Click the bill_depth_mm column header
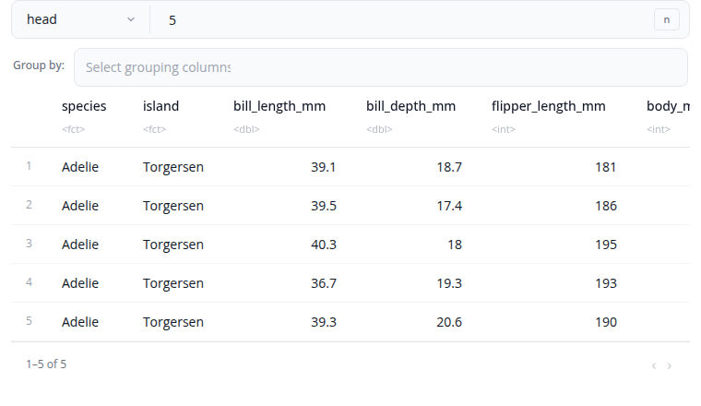The height and width of the screenshot is (406, 701). 410,106
